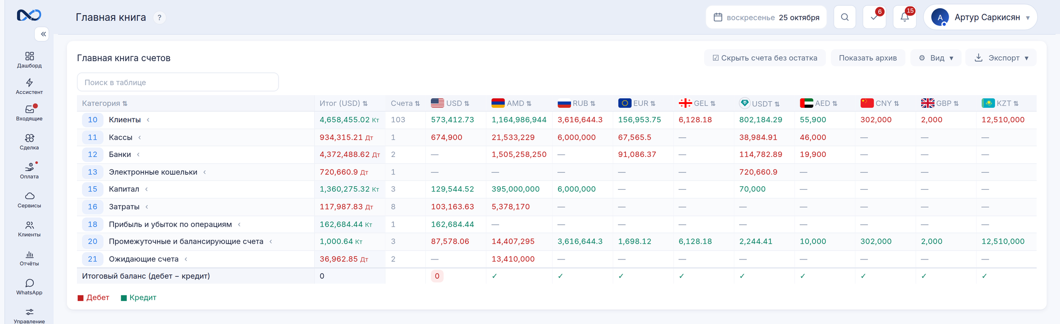Open the Дашборд sidebar icon
Image resolution: width=1060 pixels, height=324 pixels.
(29, 60)
